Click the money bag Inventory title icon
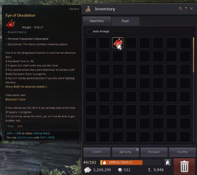 [88, 9]
